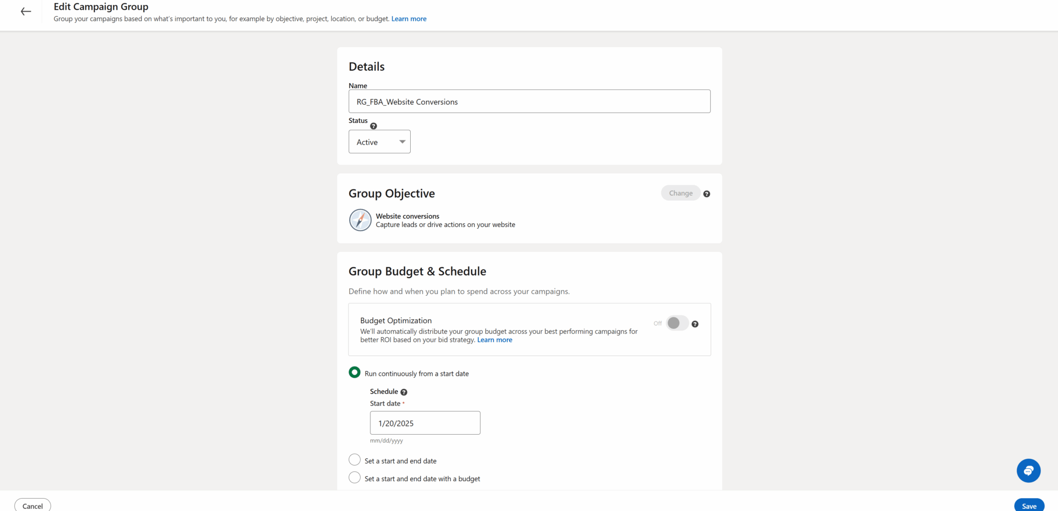Click the Save button

point(1029,505)
